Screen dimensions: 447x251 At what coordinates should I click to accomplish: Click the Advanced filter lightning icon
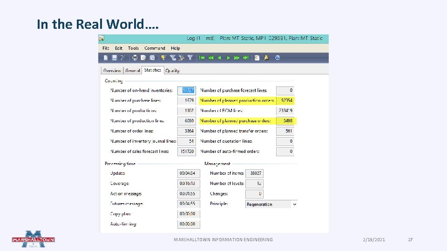(x=163, y=58)
